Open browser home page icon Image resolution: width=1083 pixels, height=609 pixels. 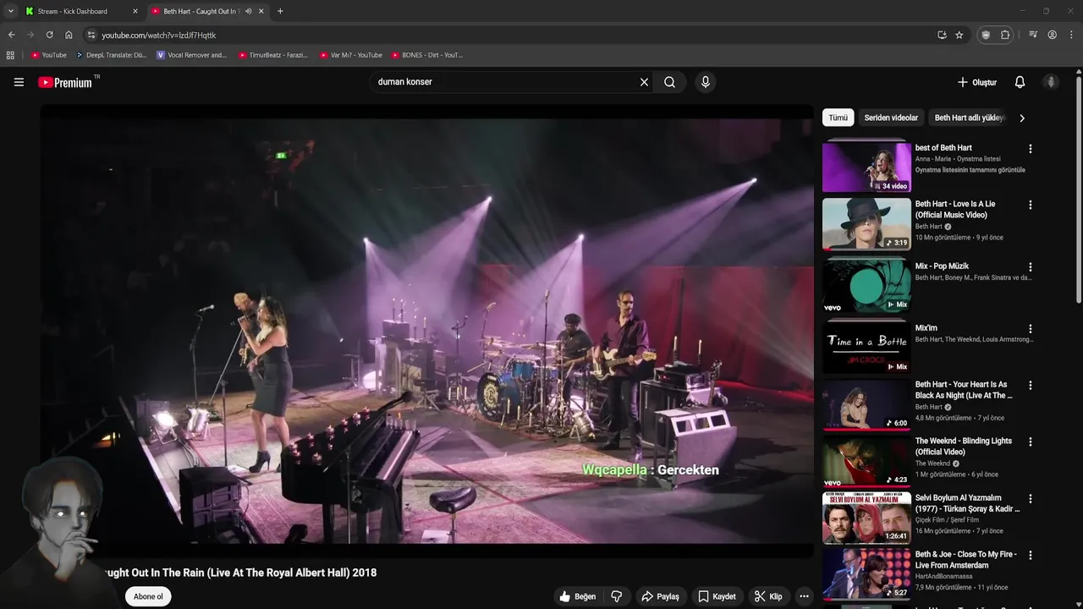pyautogui.click(x=69, y=35)
